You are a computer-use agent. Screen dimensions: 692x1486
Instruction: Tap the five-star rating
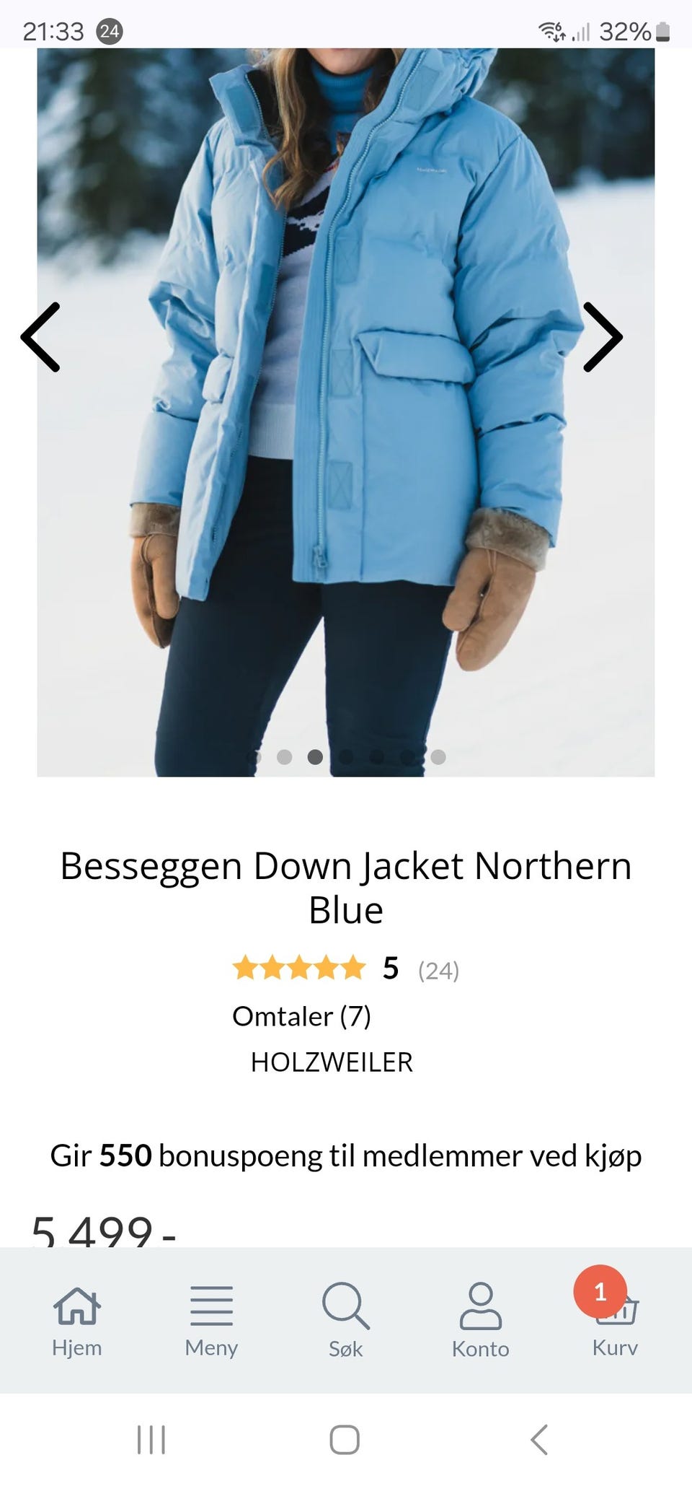click(299, 967)
